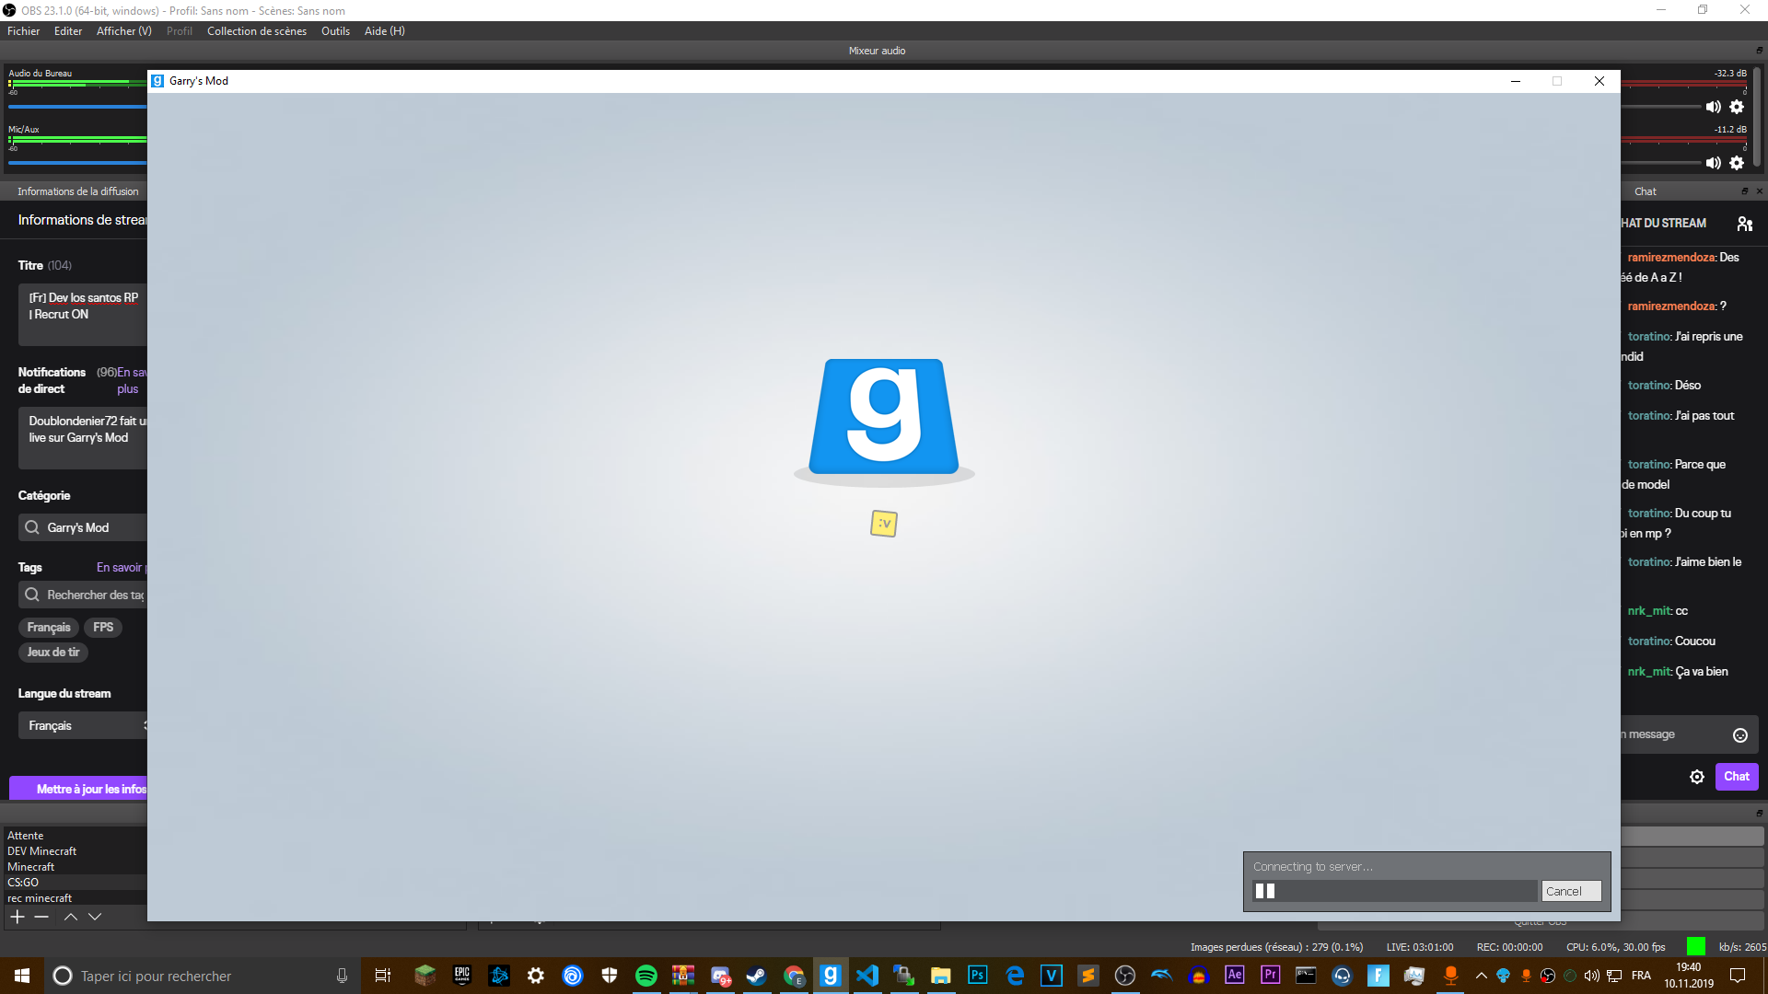Switch to Garry's Mod taskbar icon
Screen dimensions: 1768x994
point(831,976)
